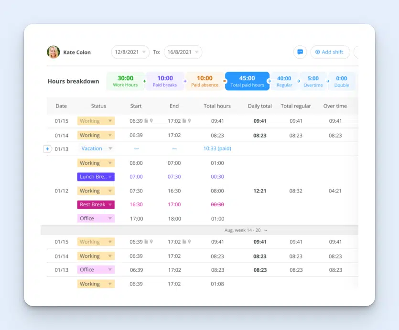The width and height of the screenshot is (399, 330).
Task: Click the plus icon between Work Hours and Paid breaks
Action: (143, 81)
